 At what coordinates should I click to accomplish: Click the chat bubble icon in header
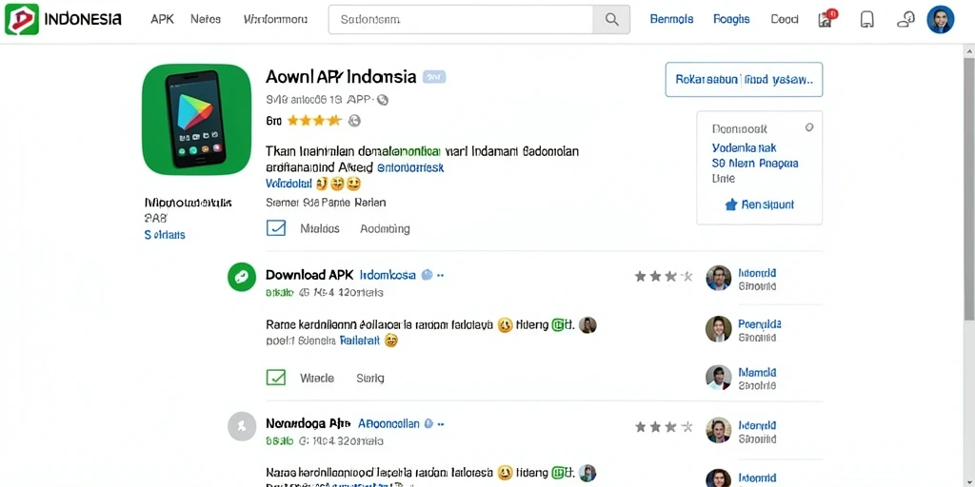click(905, 19)
